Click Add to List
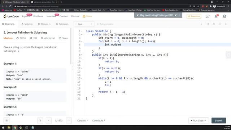This screenshot has height=130, width=231. pos(48,38)
